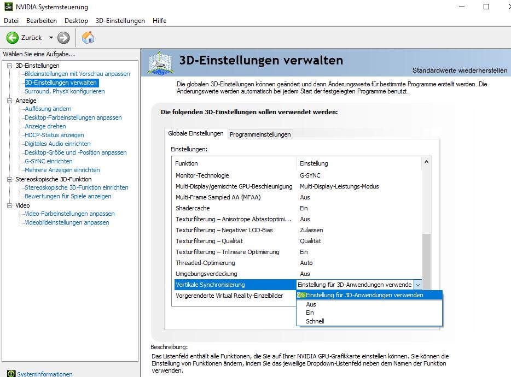Open the Datei menu
511x377 pixels.
(x=11, y=21)
